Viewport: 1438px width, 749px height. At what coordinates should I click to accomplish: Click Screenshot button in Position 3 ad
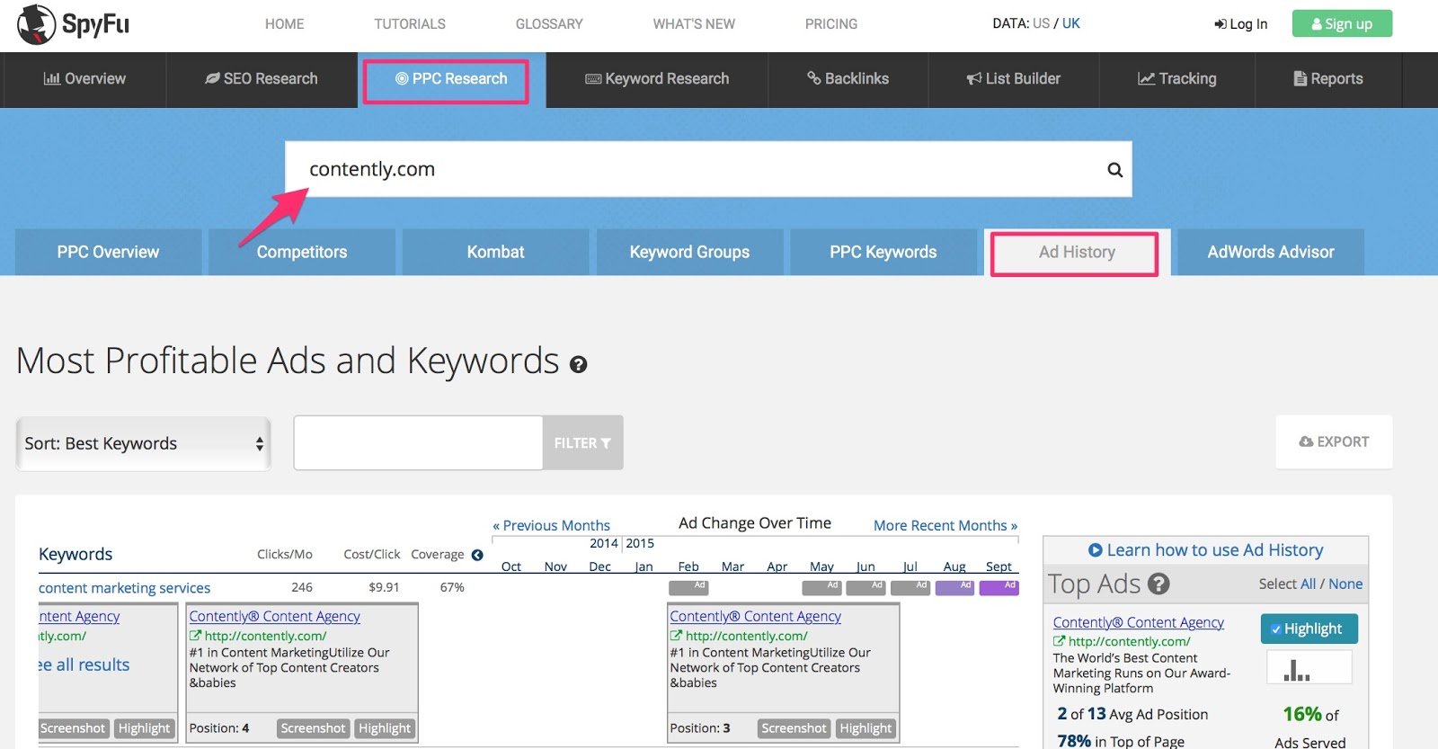point(794,728)
